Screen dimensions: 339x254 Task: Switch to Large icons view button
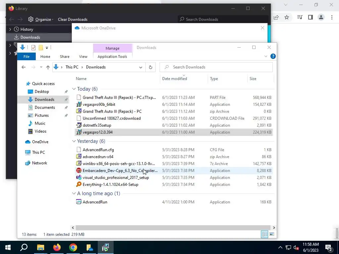pyautogui.click(x=272, y=234)
